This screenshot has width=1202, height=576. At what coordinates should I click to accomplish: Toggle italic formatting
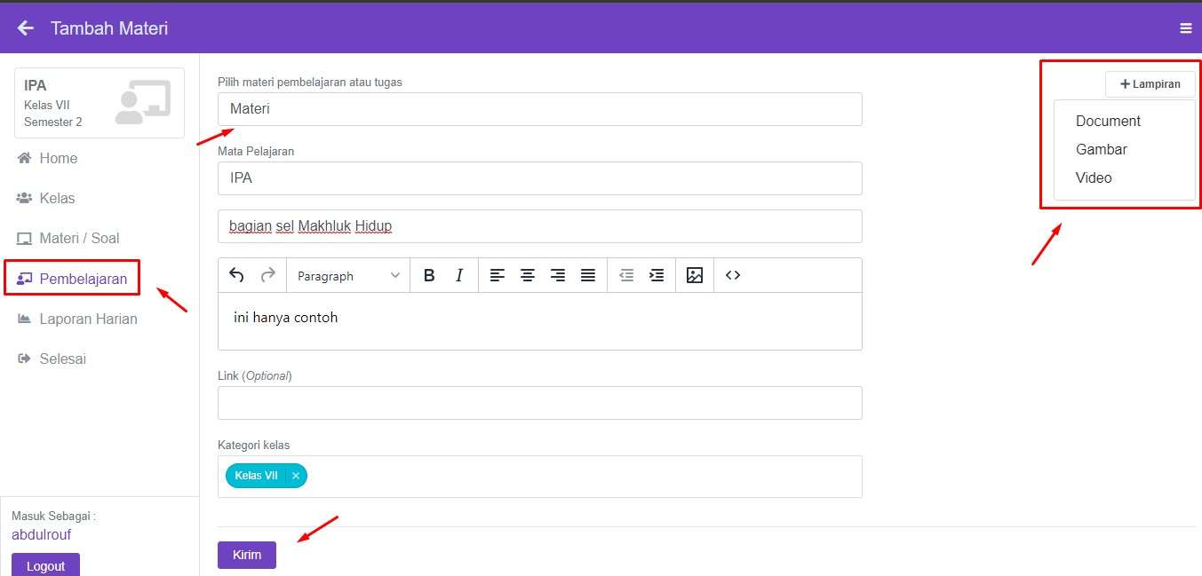pyautogui.click(x=459, y=275)
